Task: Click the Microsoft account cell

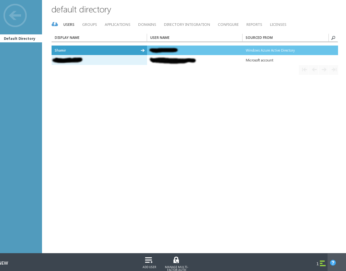Action: point(259,60)
